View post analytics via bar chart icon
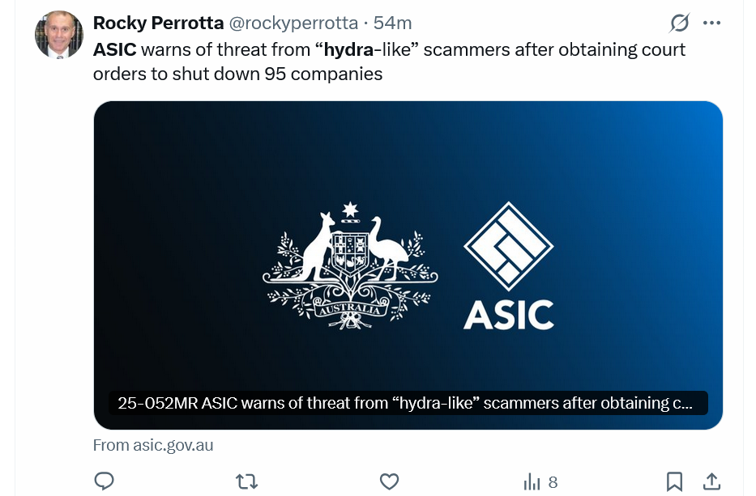 (x=532, y=482)
